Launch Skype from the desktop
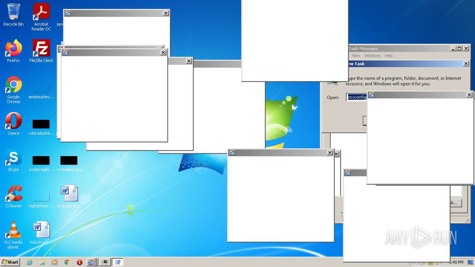 (13, 160)
